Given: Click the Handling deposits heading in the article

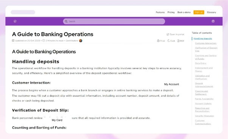Looking at the screenshot, I should coord(36,62).
